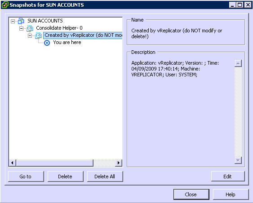Click the tree's horizontal scrollbar left arrow
Screen dimensions: 253x203
point(12,163)
